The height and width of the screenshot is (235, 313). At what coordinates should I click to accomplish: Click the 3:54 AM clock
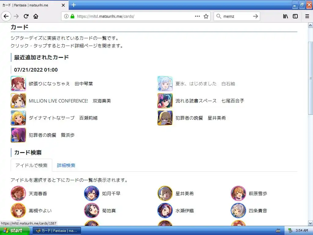(302, 231)
